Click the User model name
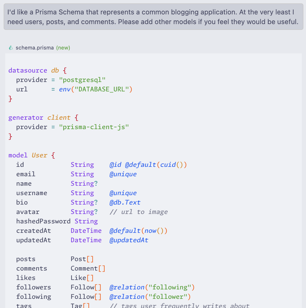This screenshot has height=308, width=306. pos(39,155)
